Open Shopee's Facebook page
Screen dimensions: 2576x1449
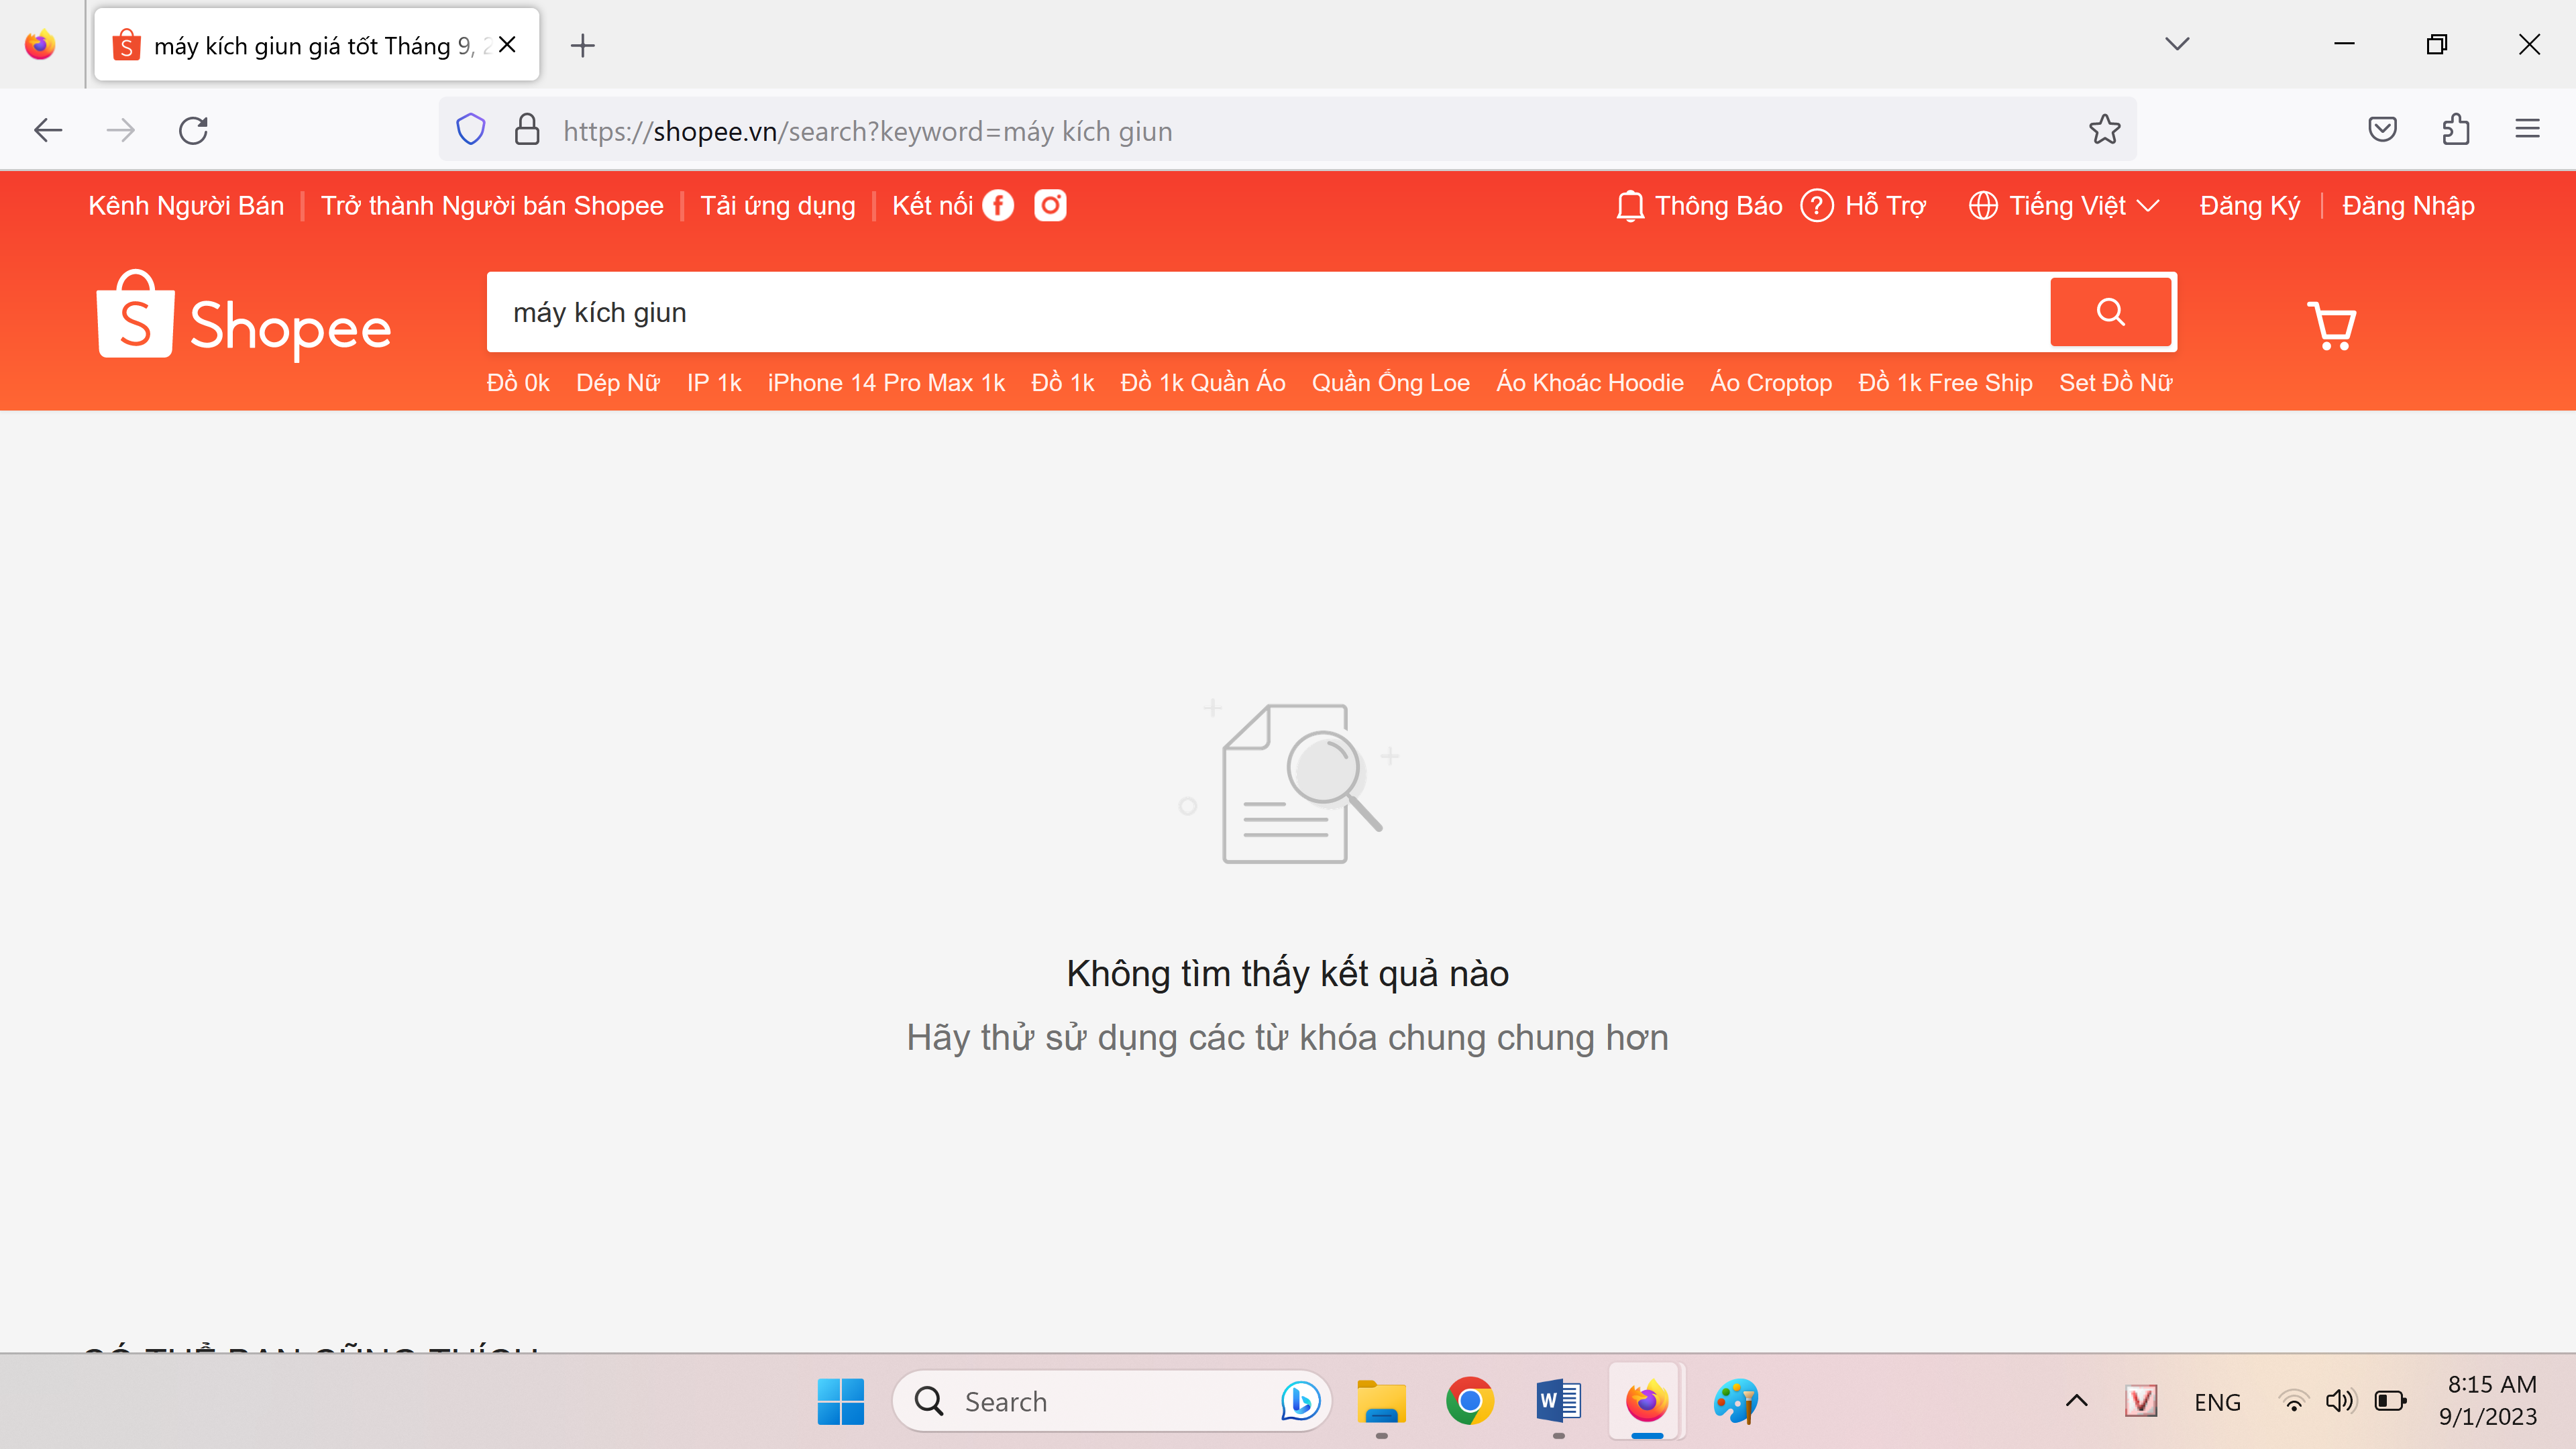point(998,205)
